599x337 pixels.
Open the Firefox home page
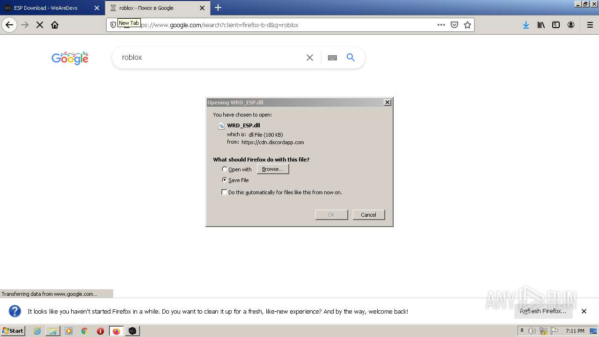click(55, 25)
